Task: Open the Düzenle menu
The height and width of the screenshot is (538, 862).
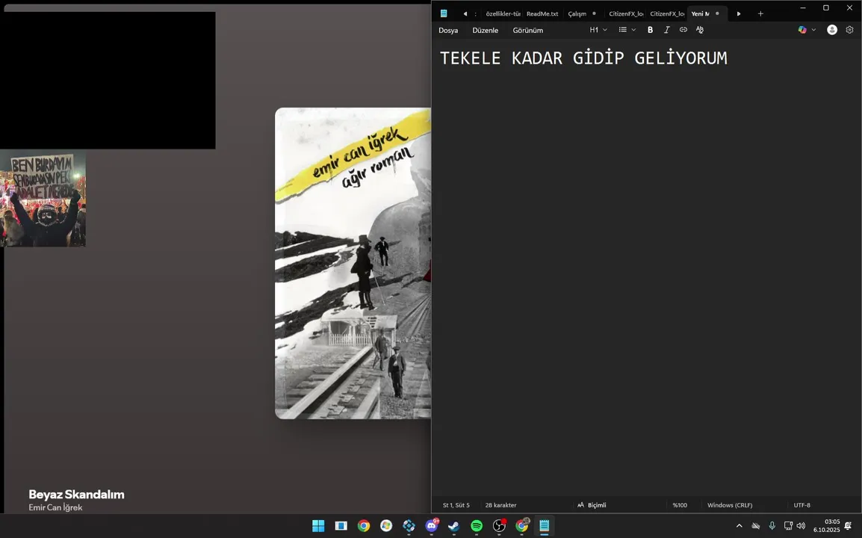Action: coord(485,30)
